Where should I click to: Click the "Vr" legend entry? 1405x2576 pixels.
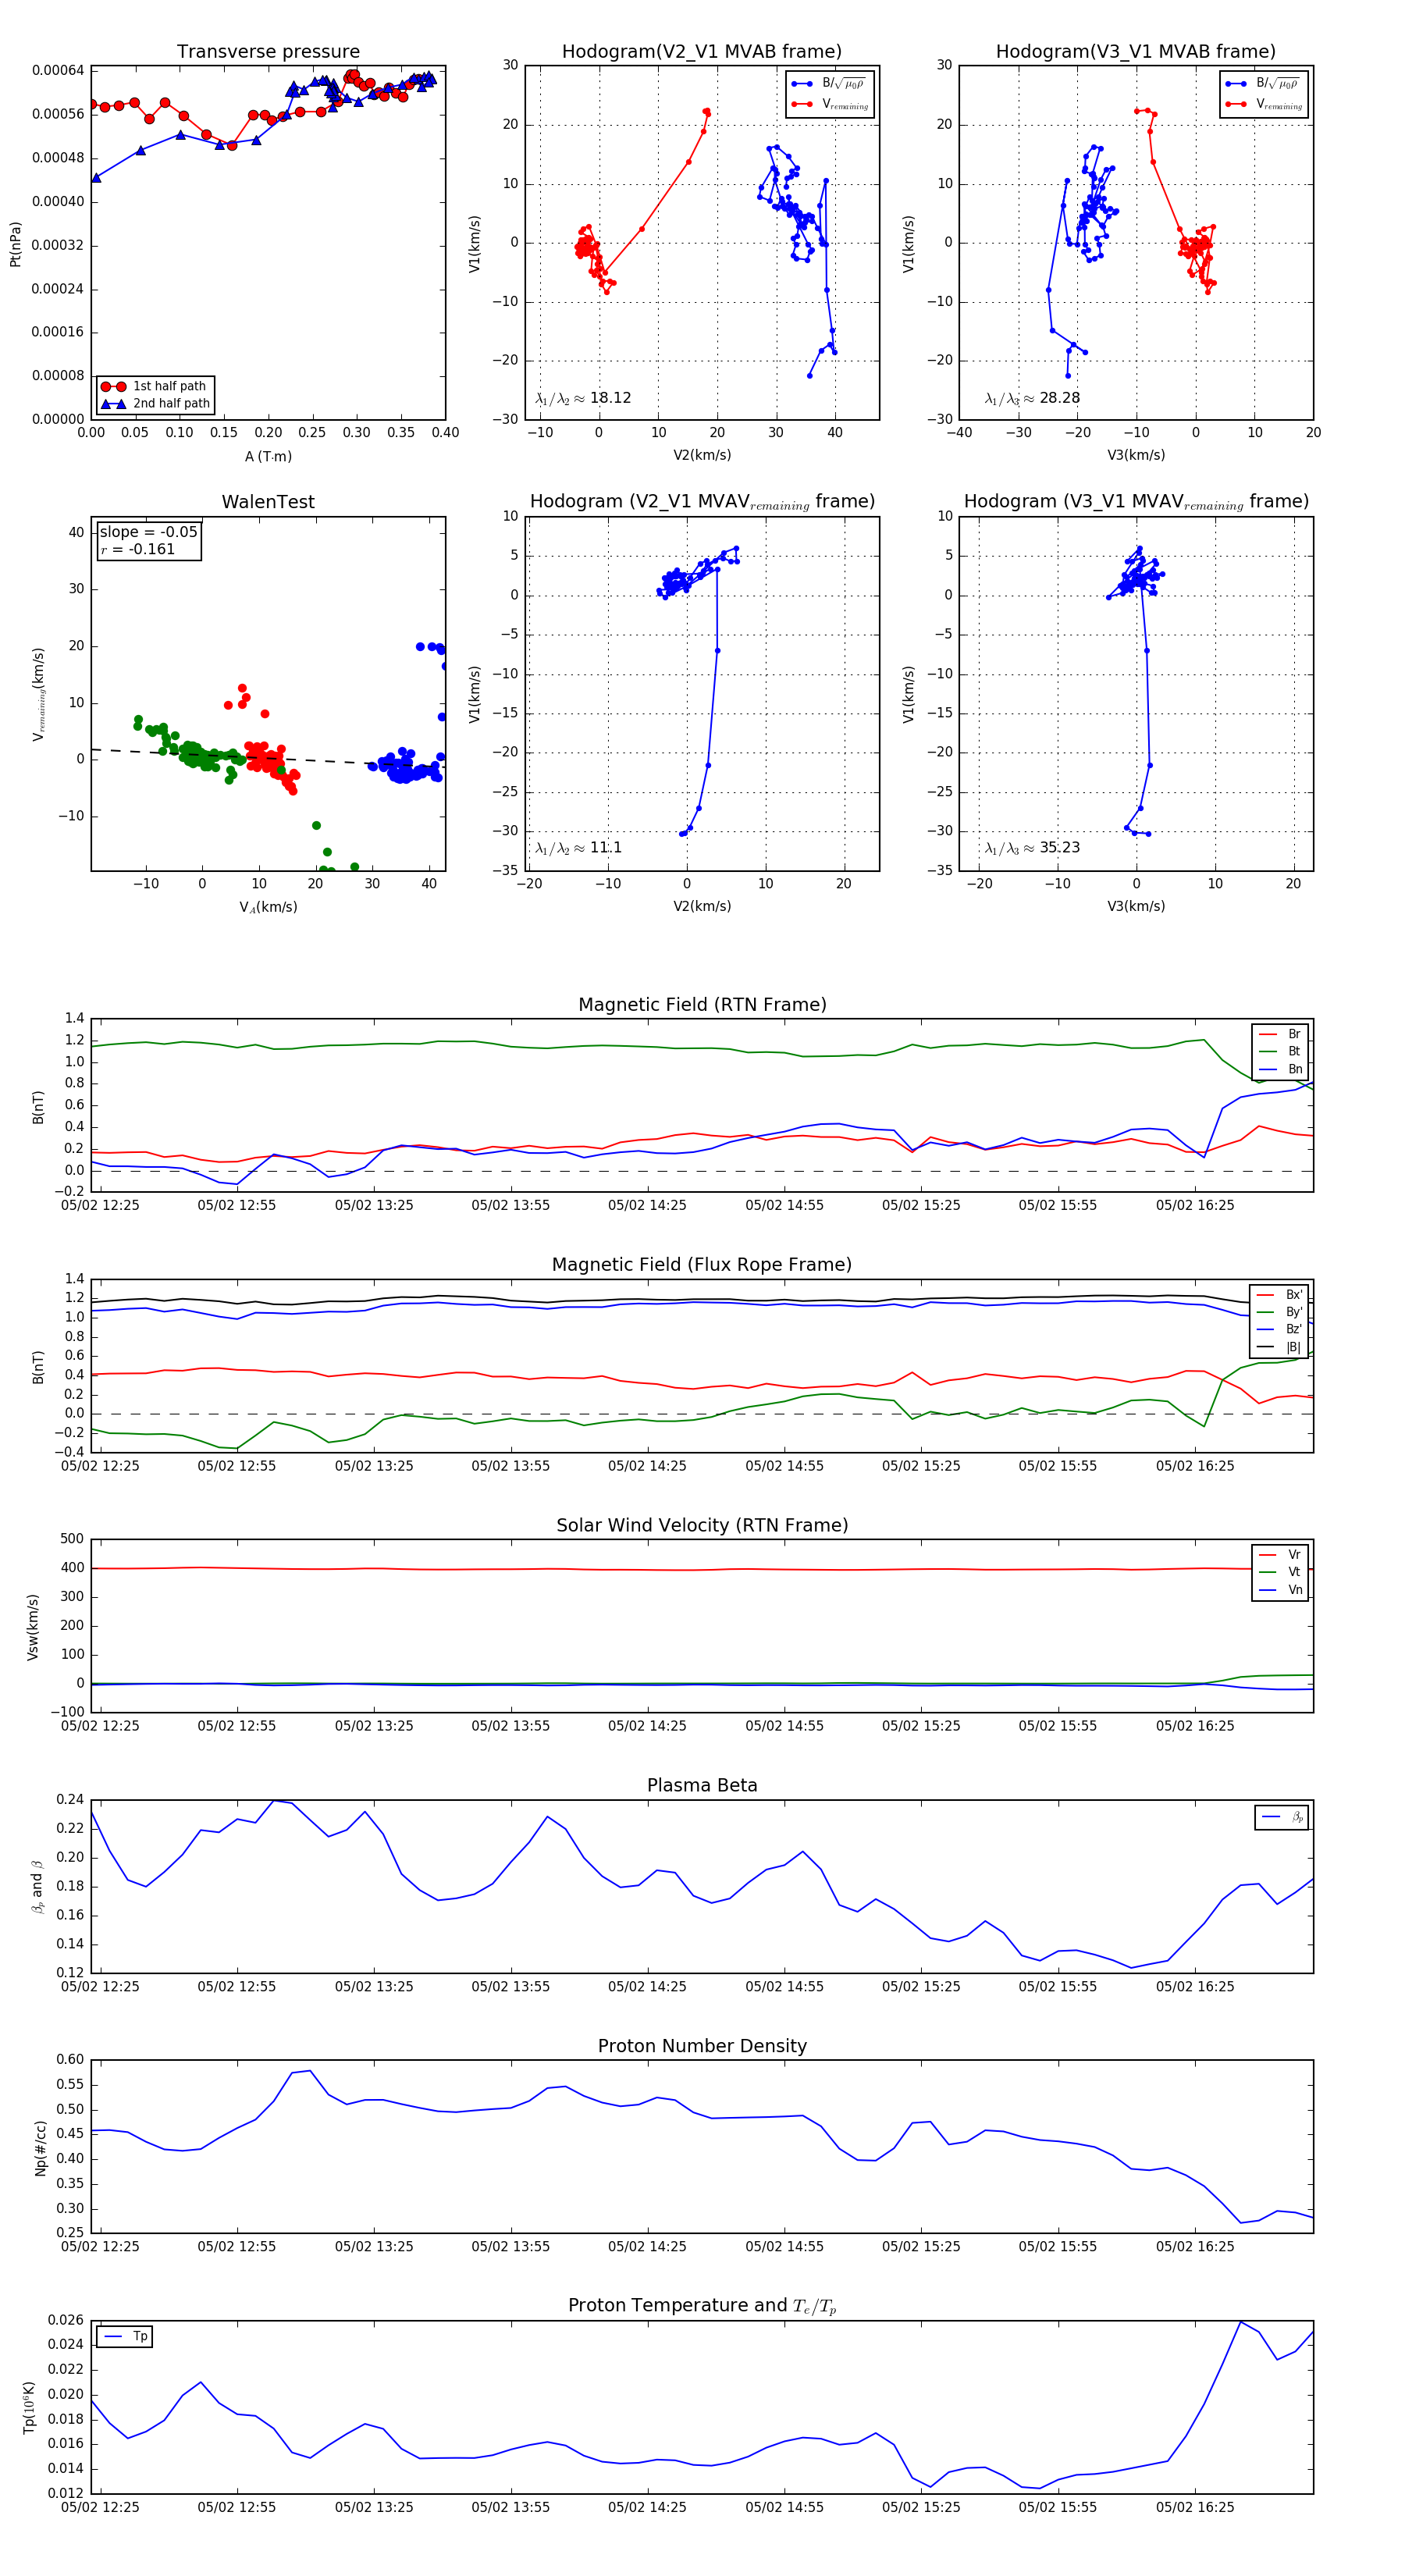click(x=1280, y=1555)
